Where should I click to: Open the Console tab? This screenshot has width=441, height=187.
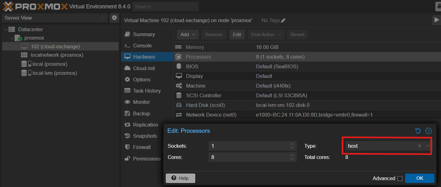click(147, 46)
